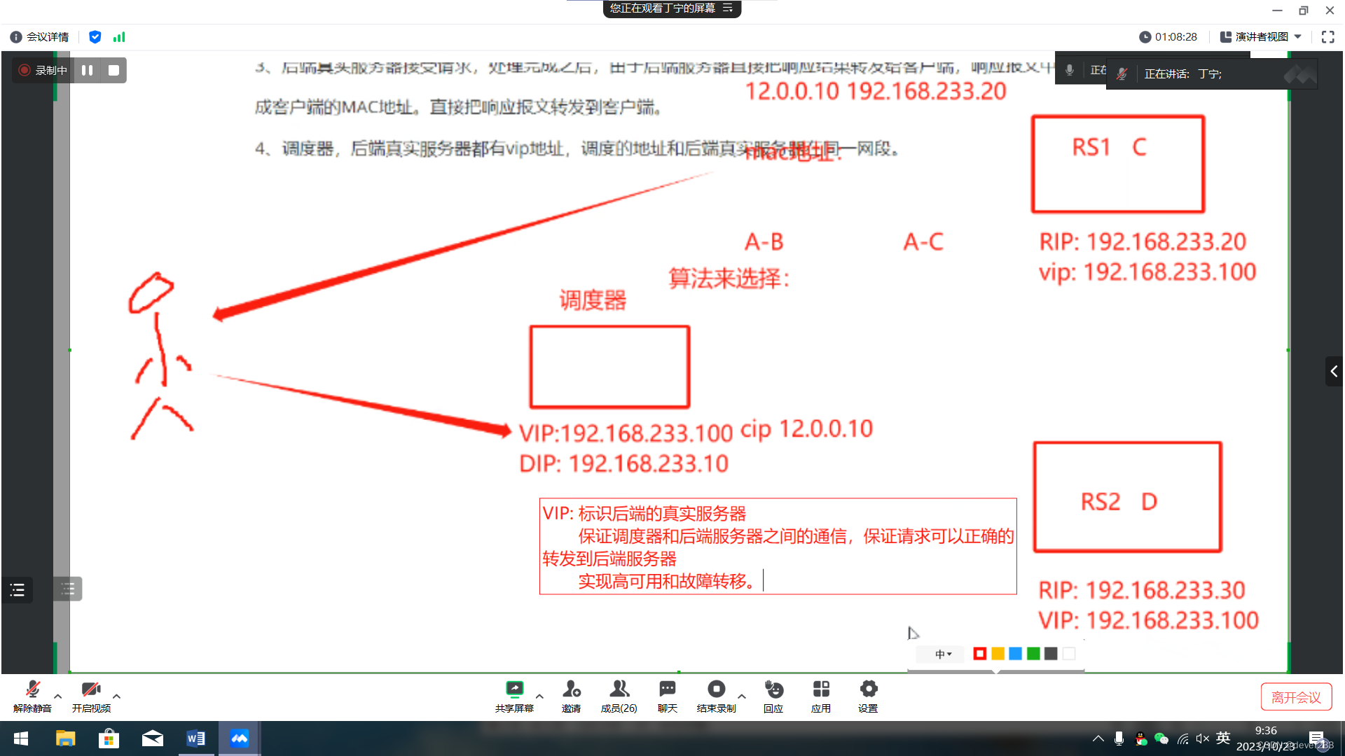The width and height of the screenshot is (1345, 756).
Task: Open Word from the taskbar
Action: [195, 738]
